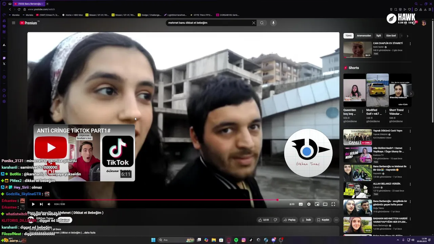Open options for Modified Golf short
This screenshot has width=434, height=244.
[386, 111]
